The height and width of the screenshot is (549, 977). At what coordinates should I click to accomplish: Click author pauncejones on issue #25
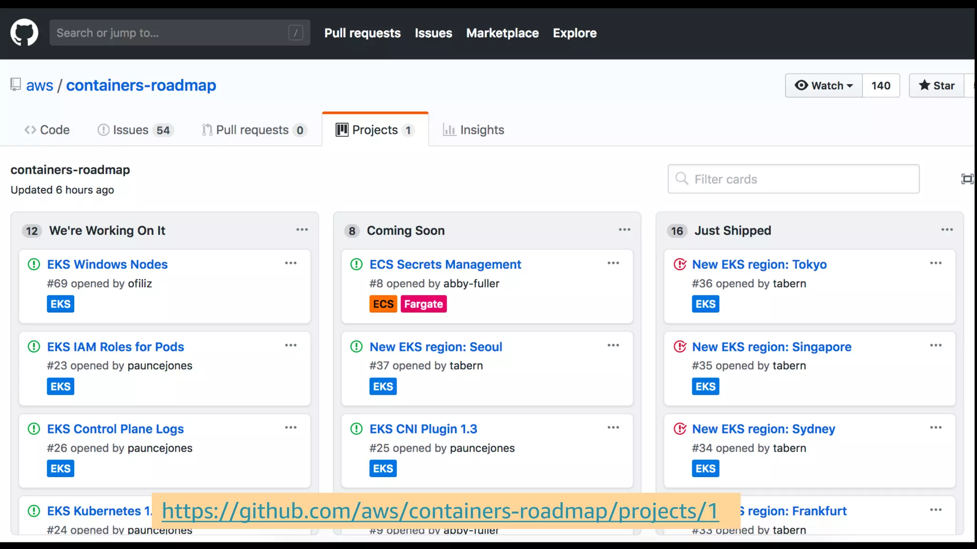click(x=482, y=448)
